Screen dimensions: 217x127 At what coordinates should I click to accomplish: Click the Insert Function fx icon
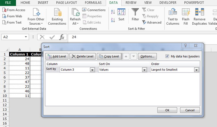[62, 37]
